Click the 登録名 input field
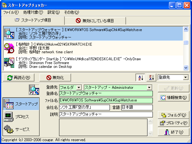192x144 pixels. pos(106,94)
